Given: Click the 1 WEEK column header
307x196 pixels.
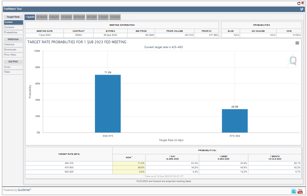Looking at the screenshot, I should pyautogui.click(x=223, y=158).
